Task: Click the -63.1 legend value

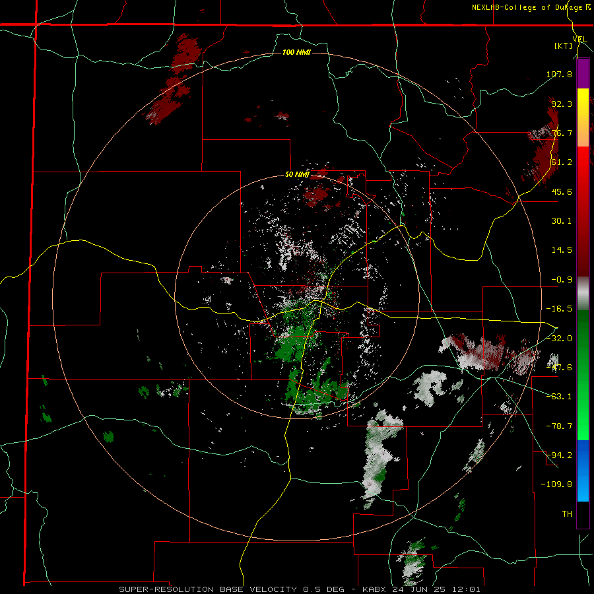Action: pyautogui.click(x=559, y=397)
